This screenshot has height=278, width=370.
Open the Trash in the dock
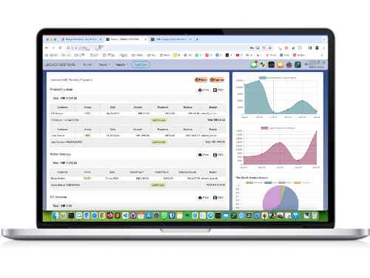click(314, 216)
